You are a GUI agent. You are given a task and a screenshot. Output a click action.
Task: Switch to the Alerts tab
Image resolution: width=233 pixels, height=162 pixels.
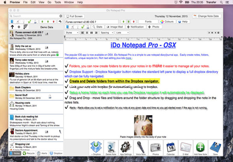tap(42, 153)
